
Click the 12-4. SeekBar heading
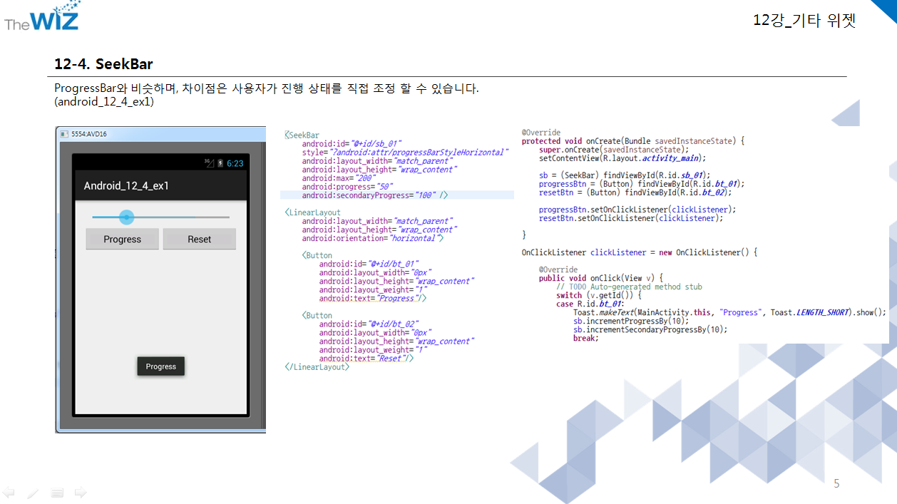pyautogui.click(x=104, y=64)
